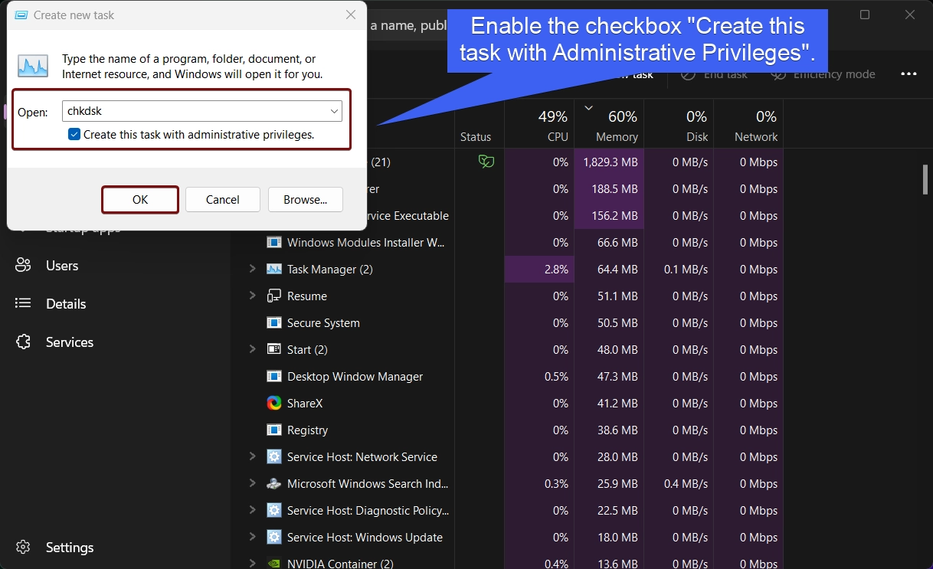The height and width of the screenshot is (569, 933).
Task: Click the Status column header
Action: point(476,137)
